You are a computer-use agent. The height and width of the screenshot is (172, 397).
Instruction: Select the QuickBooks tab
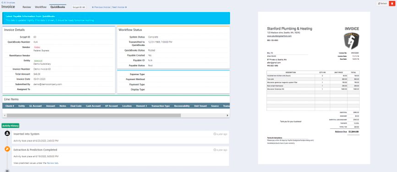[x=58, y=7]
